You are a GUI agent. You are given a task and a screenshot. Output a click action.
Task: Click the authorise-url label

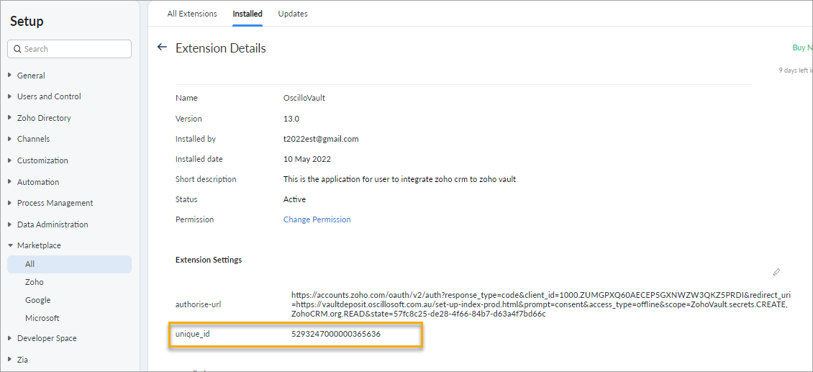tap(196, 304)
